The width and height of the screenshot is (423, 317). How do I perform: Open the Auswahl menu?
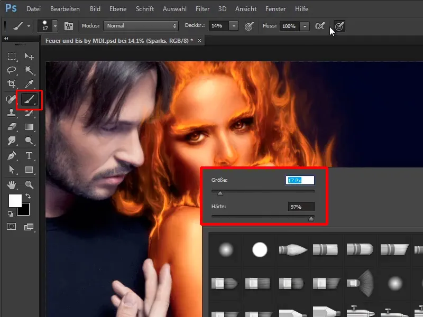click(174, 9)
